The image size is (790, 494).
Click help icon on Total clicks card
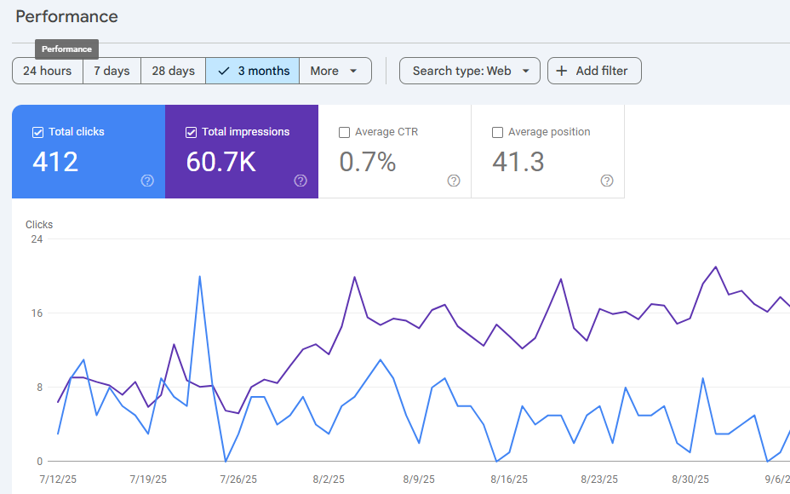[147, 181]
